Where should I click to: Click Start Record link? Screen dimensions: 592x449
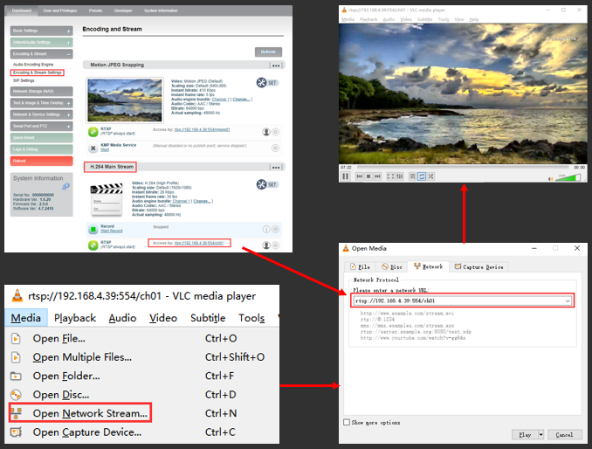tap(112, 231)
